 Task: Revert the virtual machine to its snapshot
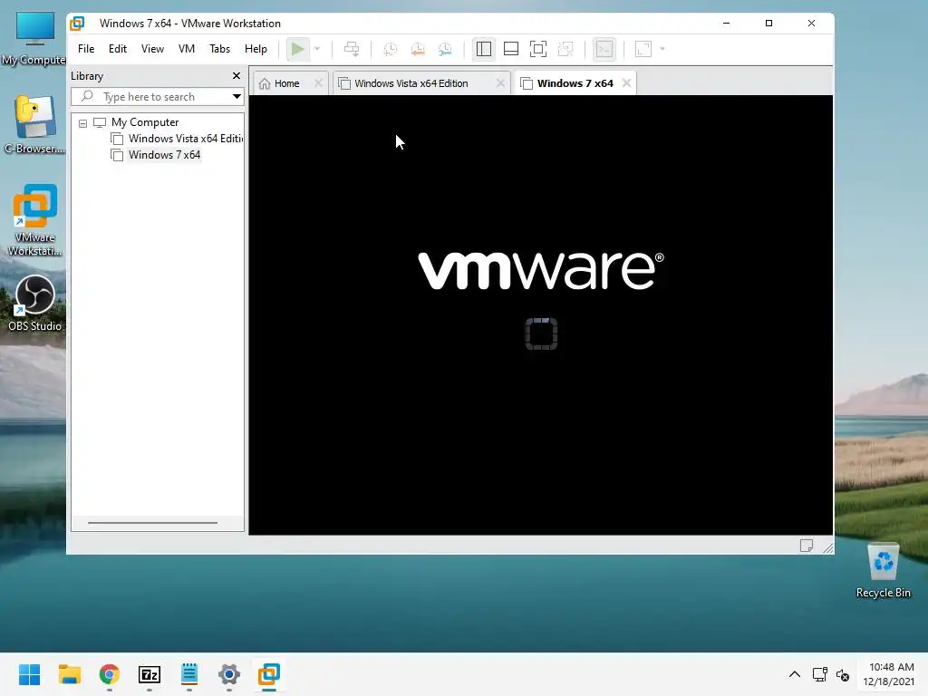click(418, 49)
